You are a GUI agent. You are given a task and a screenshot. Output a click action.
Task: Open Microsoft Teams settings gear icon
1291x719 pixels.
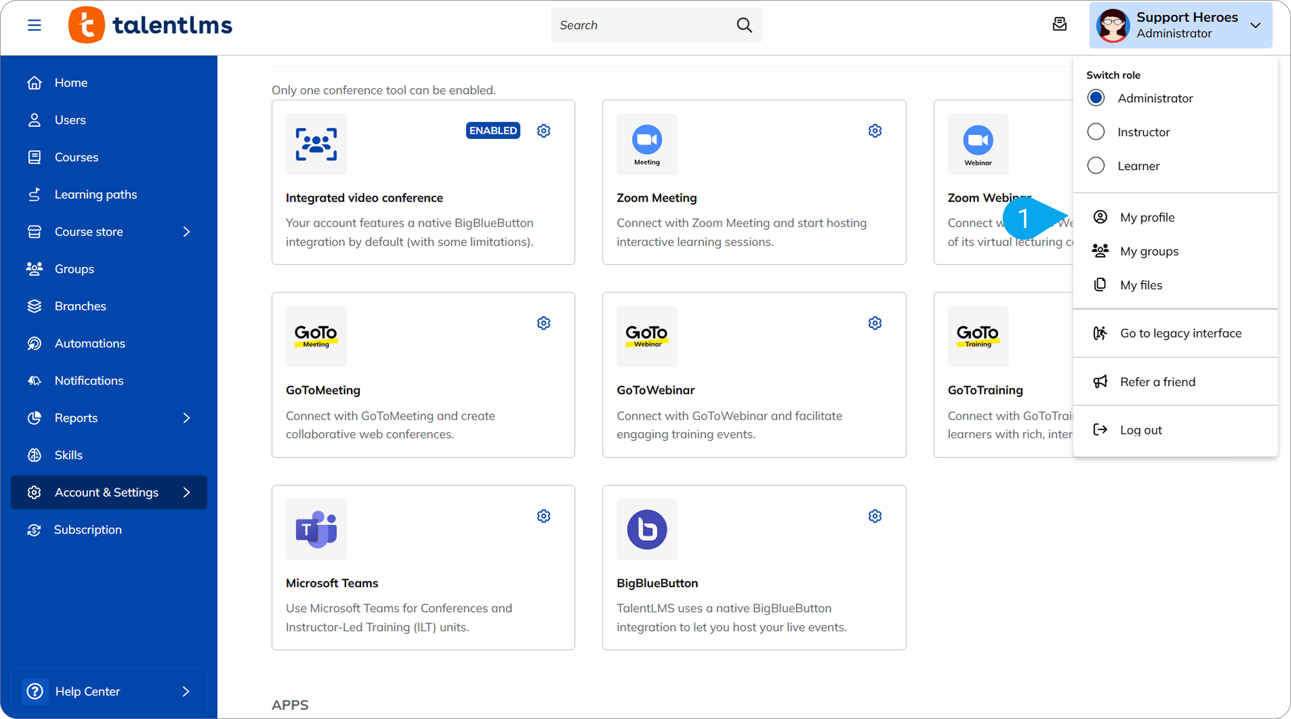543,516
